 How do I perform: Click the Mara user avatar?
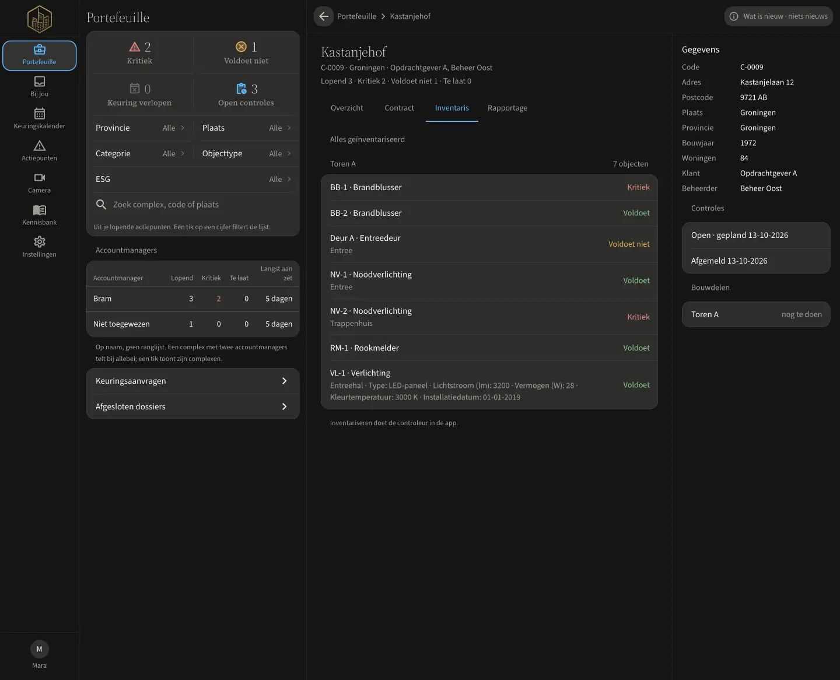point(40,649)
